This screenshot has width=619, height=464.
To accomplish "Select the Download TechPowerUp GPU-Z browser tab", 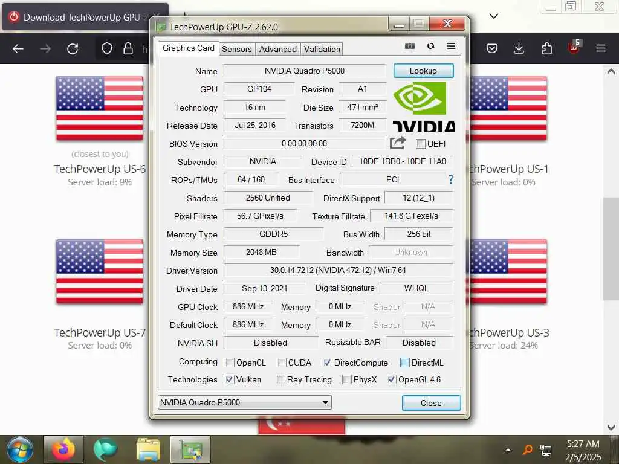I will coord(85,17).
